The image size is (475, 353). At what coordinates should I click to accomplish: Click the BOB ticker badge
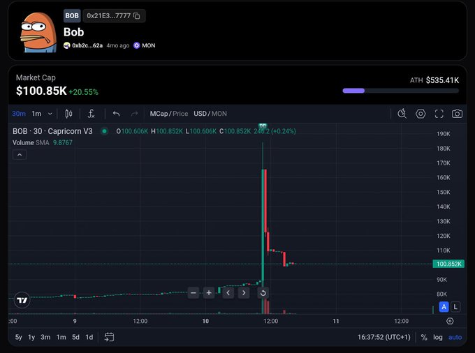72,16
